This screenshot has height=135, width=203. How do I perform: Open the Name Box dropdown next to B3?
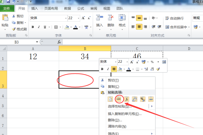[37, 42]
